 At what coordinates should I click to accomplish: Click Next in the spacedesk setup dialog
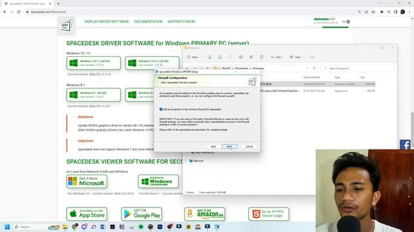[x=230, y=146]
